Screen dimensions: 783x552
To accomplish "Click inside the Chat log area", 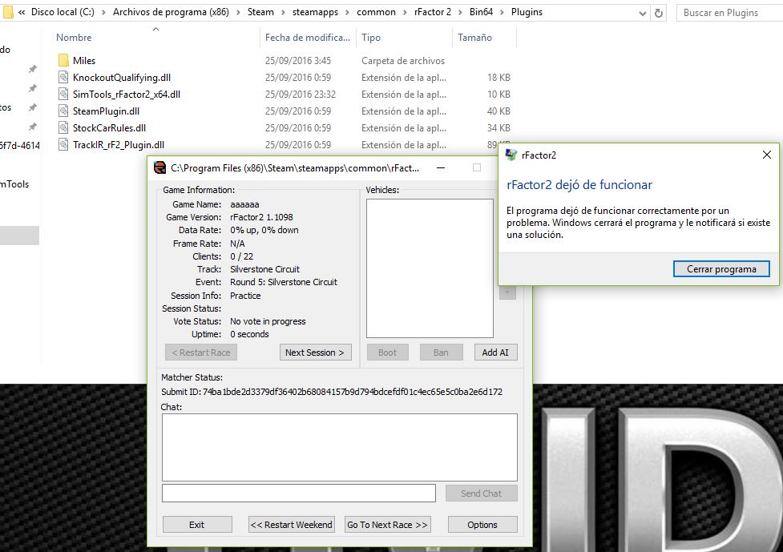I will click(340, 447).
